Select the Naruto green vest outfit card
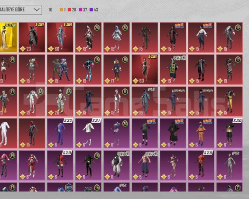 point(145,134)
